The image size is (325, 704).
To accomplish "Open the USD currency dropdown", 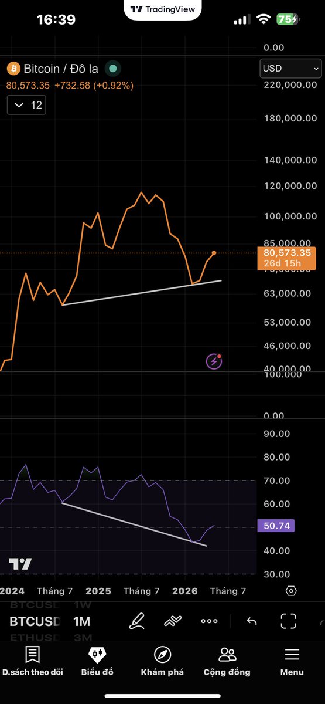I will (x=290, y=69).
